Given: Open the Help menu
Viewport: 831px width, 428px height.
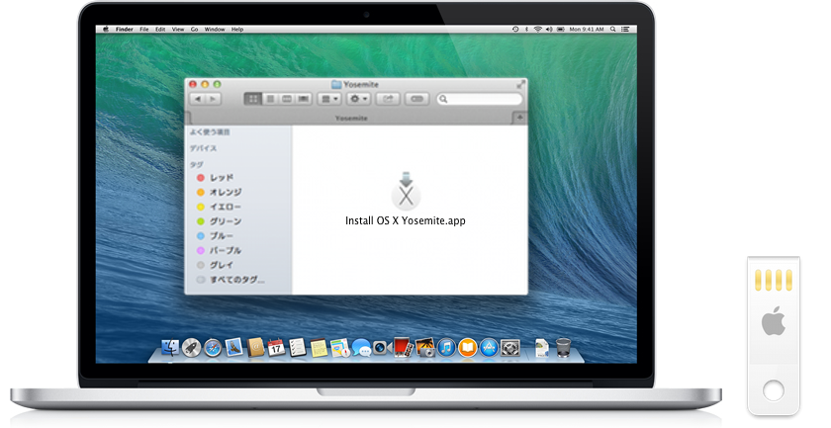Looking at the screenshot, I should pyautogui.click(x=237, y=30).
